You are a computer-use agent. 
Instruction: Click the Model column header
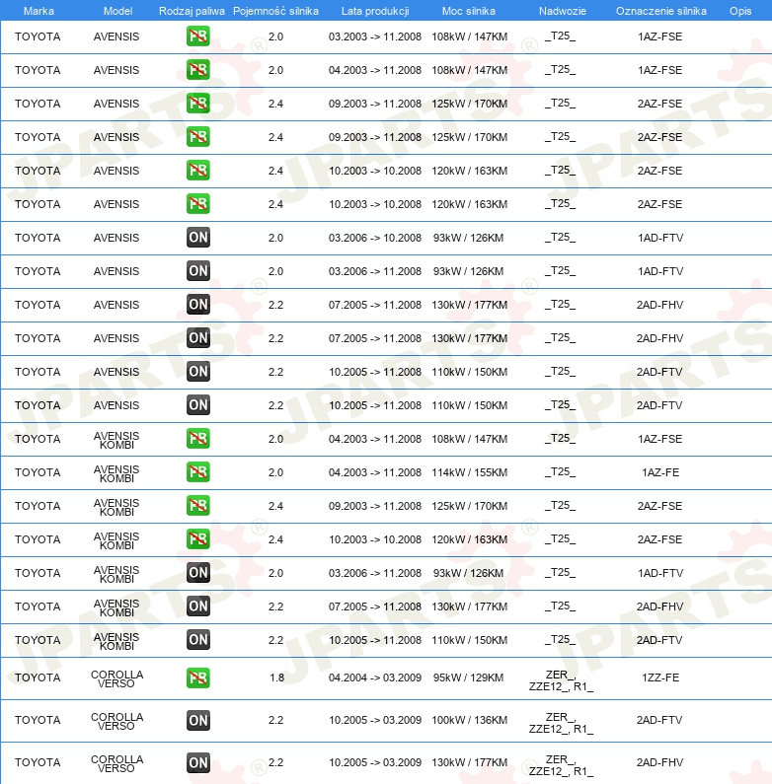(117, 11)
